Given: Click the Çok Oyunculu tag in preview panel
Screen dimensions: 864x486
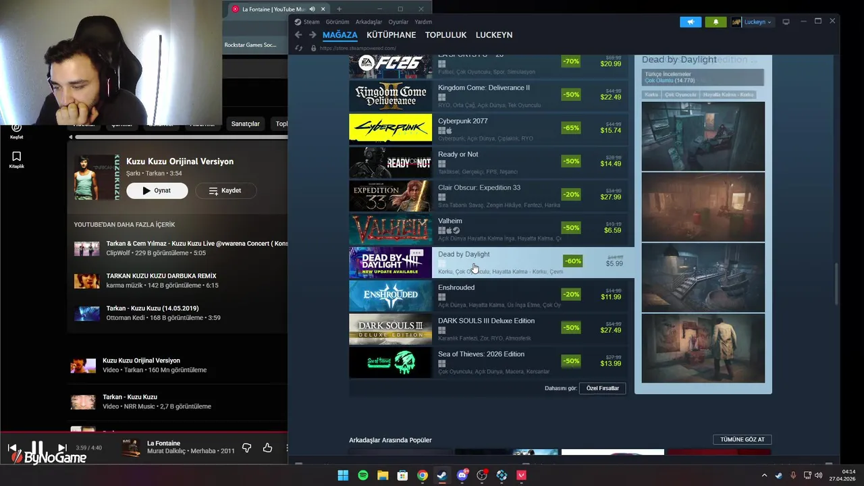Looking at the screenshot, I should (x=680, y=94).
